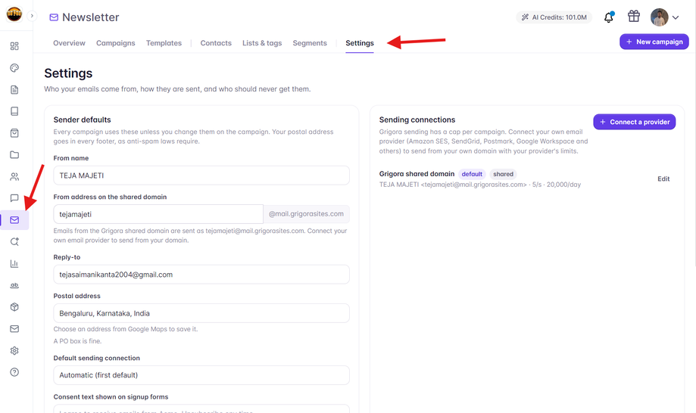The height and width of the screenshot is (413, 696).
Task: Expand the sidebar with the chevron toggle
Action: [x=32, y=16]
